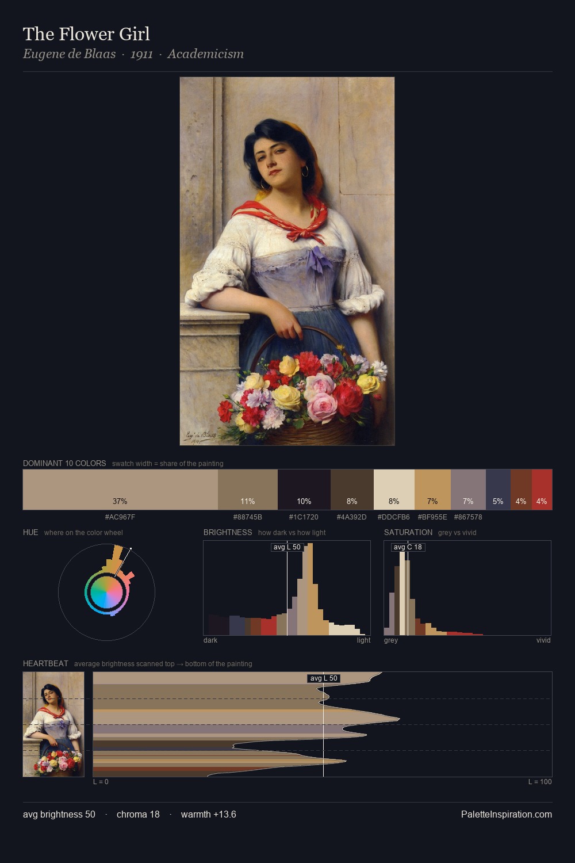Image resolution: width=575 pixels, height=863 pixels.
Task: Click the small painting thumbnail in Heartbeat section
Action: 53,724
